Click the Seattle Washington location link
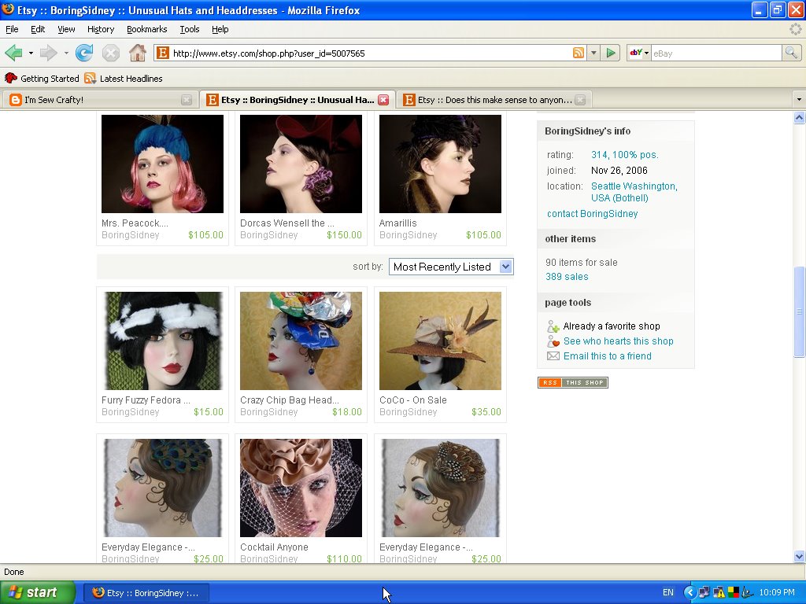Image resolution: width=806 pixels, height=604 pixels. tap(634, 192)
